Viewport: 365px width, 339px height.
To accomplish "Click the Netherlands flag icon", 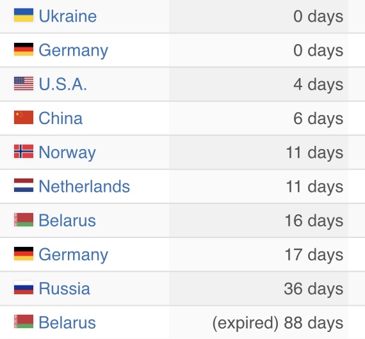I will (x=24, y=185).
